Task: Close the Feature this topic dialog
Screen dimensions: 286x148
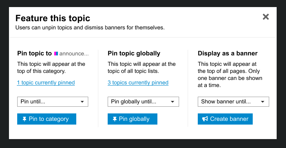Action: (x=265, y=17)
